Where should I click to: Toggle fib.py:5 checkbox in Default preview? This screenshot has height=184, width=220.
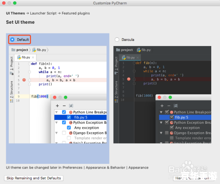pos(69,117)
